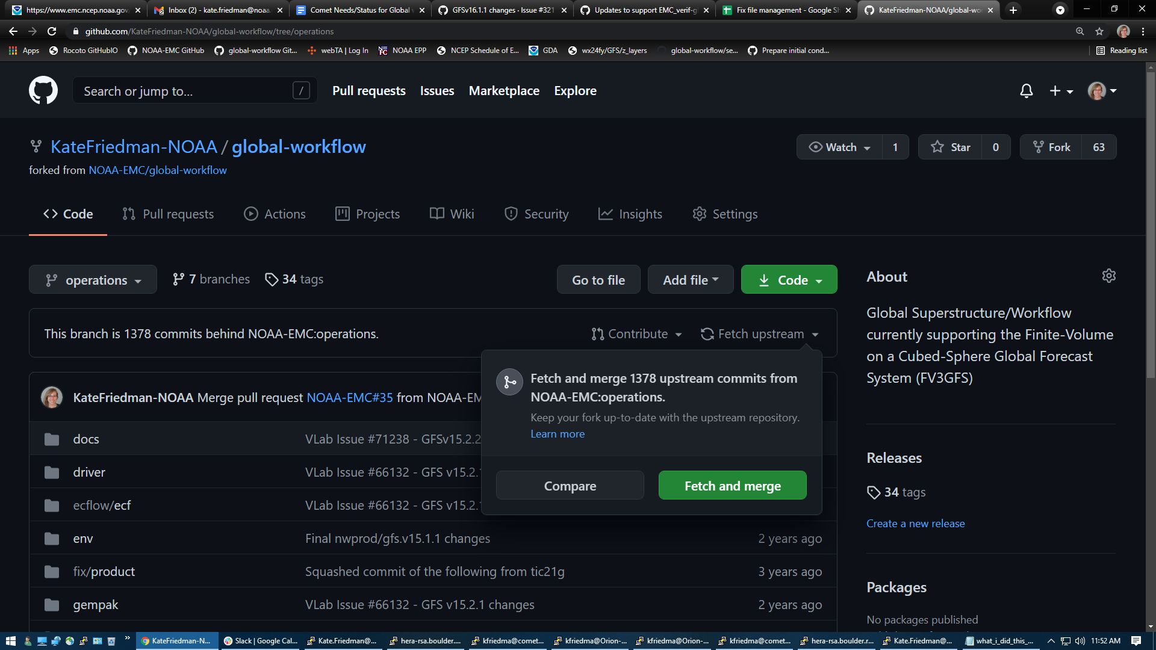Open the Security tab

point(536,214)
